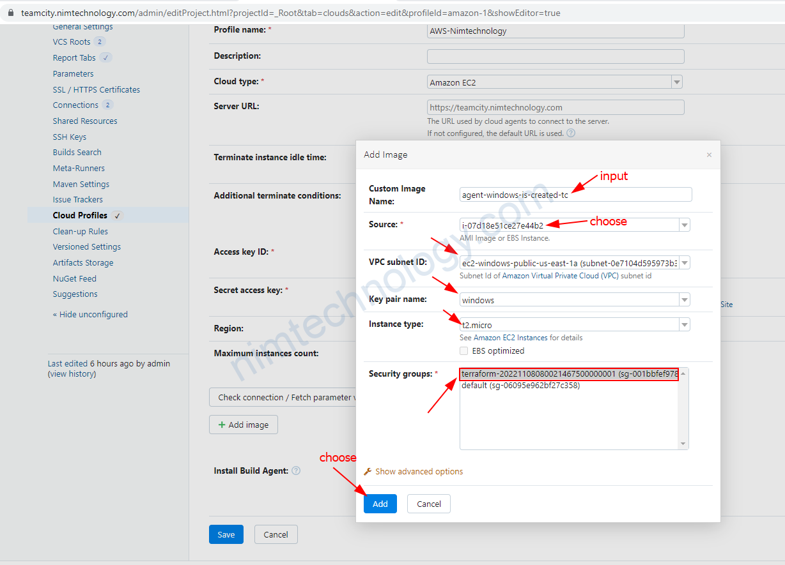Image resolution: width=785 pixels, height=565 pixels.
Task: Select the default security group entry
Action: (520, 386)
